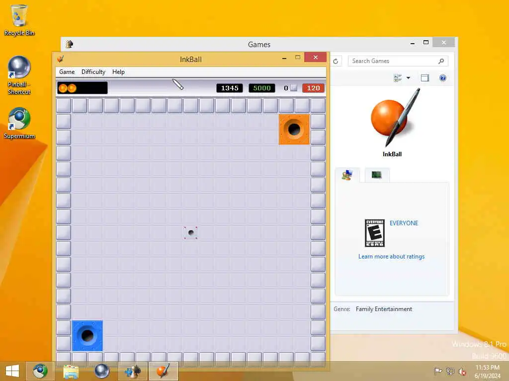
Task: Open Learn more about ratings link
Action: [x=392, y=256]
